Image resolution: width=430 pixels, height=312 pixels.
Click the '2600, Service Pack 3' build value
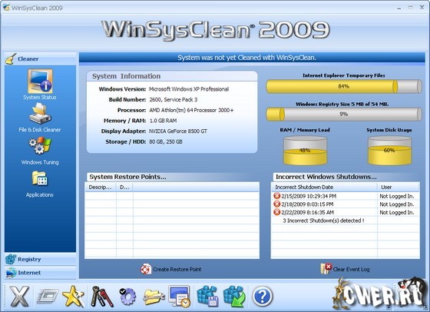pyautogui.click(x=174, y=100)
